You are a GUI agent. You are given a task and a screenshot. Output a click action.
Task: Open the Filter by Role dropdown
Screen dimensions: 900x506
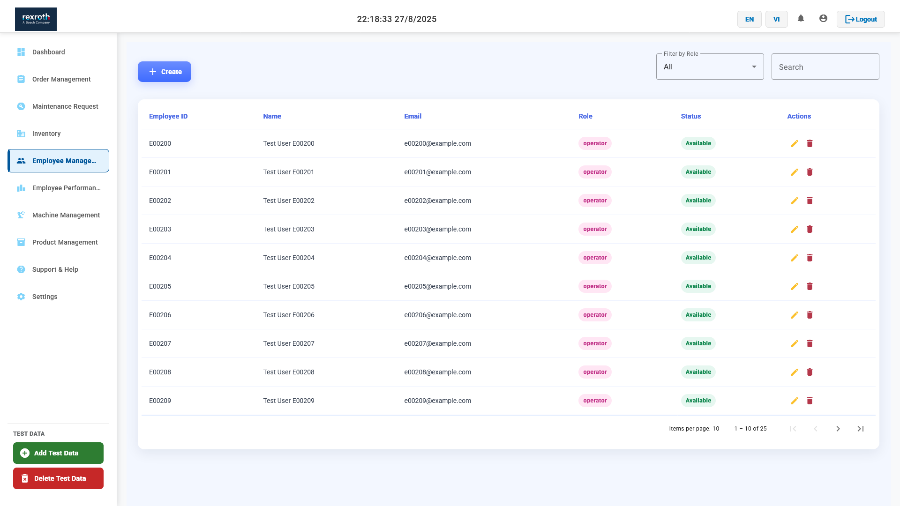coord(710,67)
